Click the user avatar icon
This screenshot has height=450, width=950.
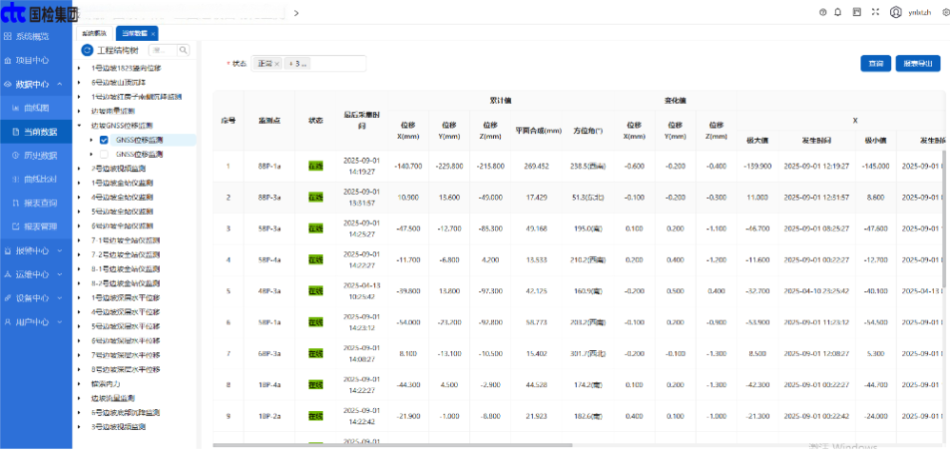896,12
